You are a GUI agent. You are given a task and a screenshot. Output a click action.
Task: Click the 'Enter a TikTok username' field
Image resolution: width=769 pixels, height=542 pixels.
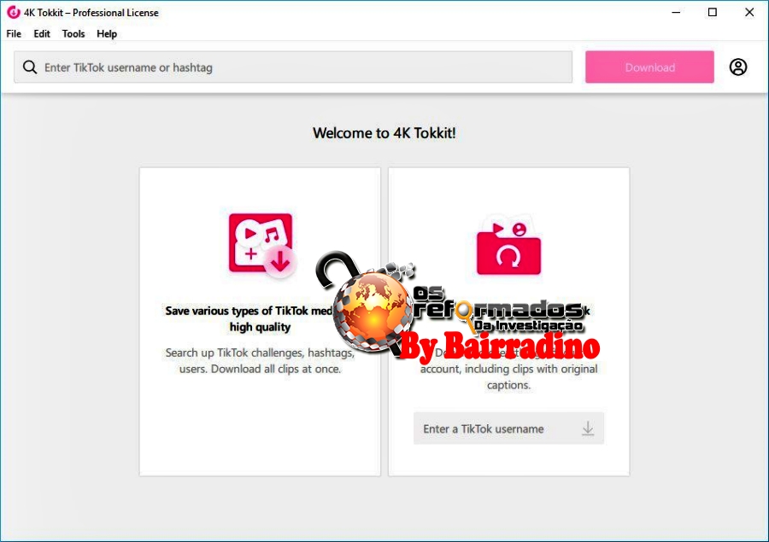[x=508, y=428]
